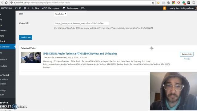This screenshot has height=111, width=197.
Task: Click the green circle extension with red badge
Action: tap(184, 3)
